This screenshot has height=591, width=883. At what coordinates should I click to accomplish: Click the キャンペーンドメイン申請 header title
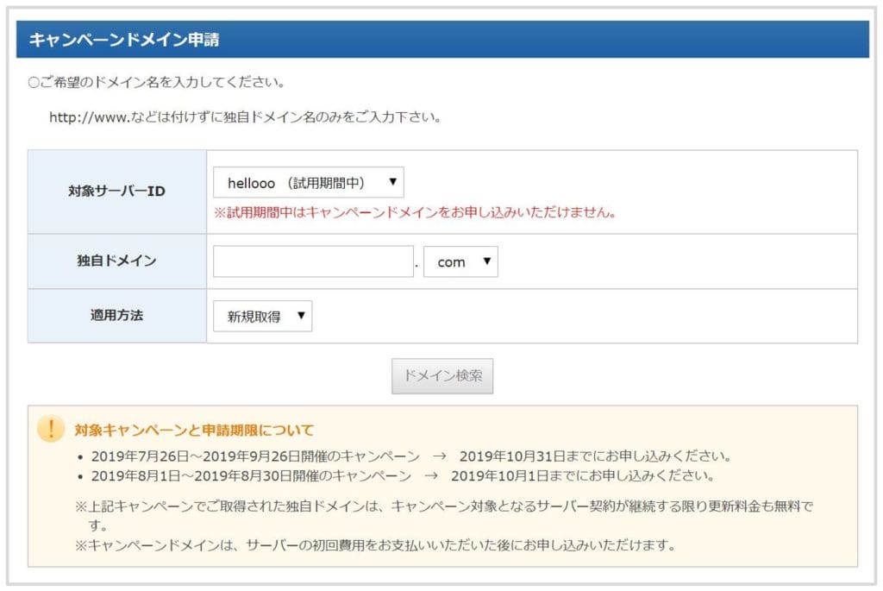[124, 40]
